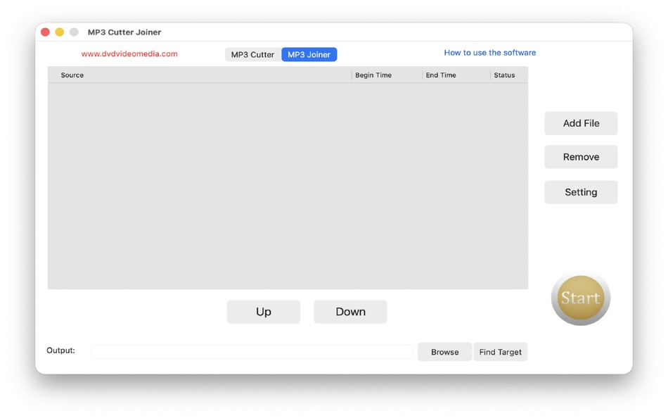Screen dimensions: 668x418
Task: Click the Find Target button
Action: click(500, 352)
